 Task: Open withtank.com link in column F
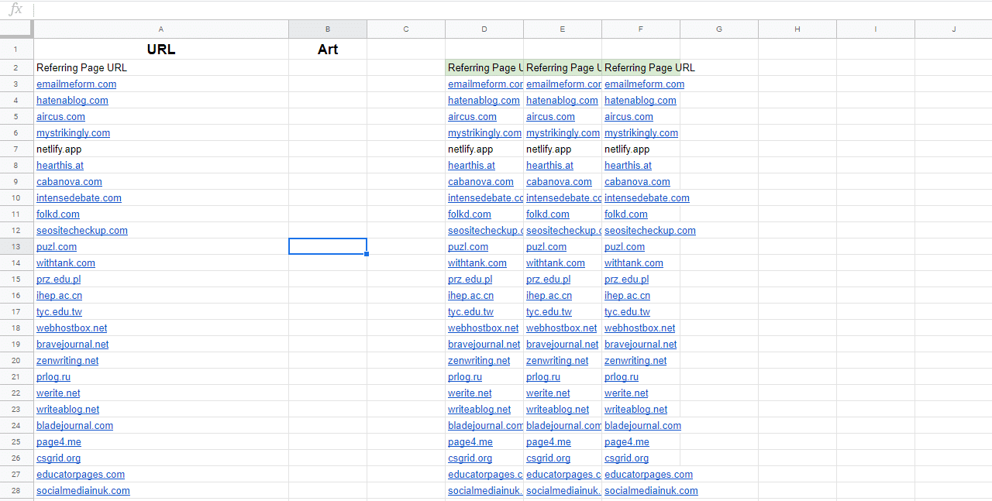coord(634,263)
